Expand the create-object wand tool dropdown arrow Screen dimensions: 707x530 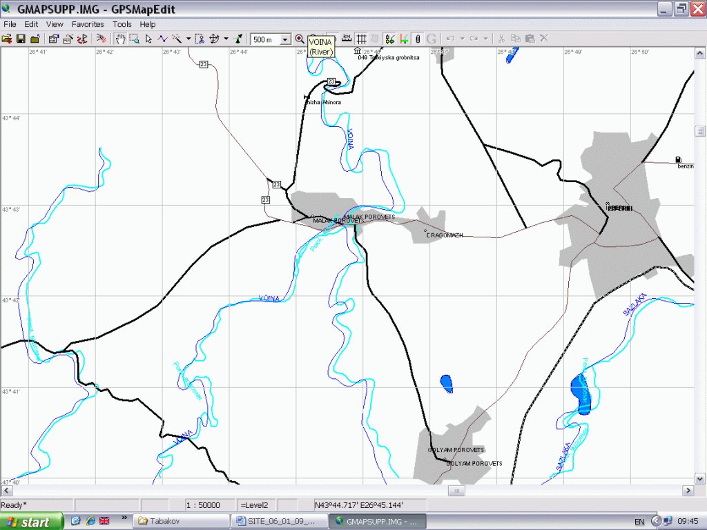click(188, 39)
